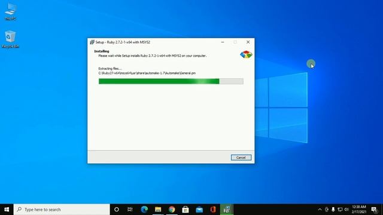Click the microphone tray icon
The height and width of the screenshot is (215, 383).
(x=333, y=210)
